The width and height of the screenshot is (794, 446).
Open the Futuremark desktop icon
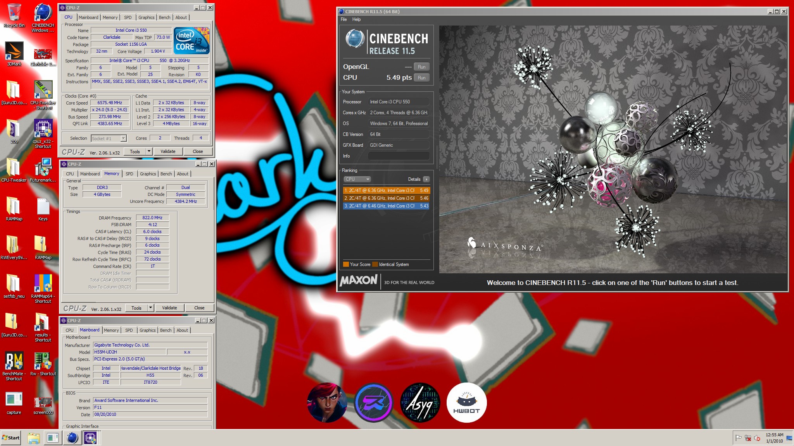pyautogui.click(x=43, y=170)
